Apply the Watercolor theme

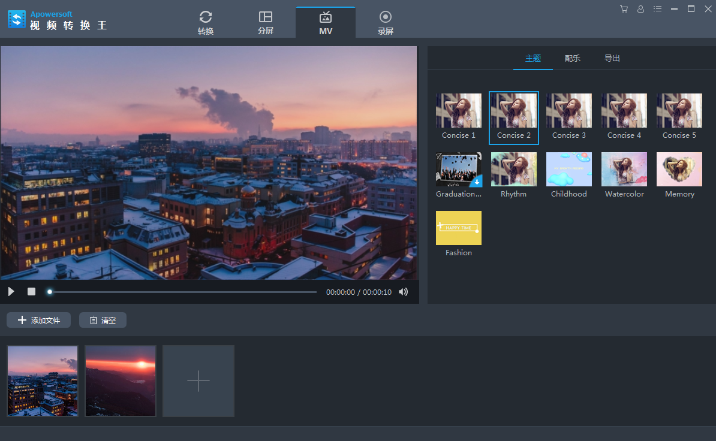point(624,169)
